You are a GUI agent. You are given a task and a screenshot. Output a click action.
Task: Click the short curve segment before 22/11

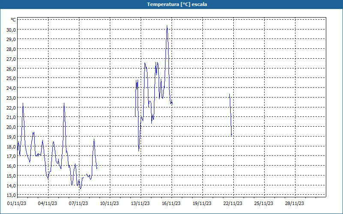pos(231,115)
